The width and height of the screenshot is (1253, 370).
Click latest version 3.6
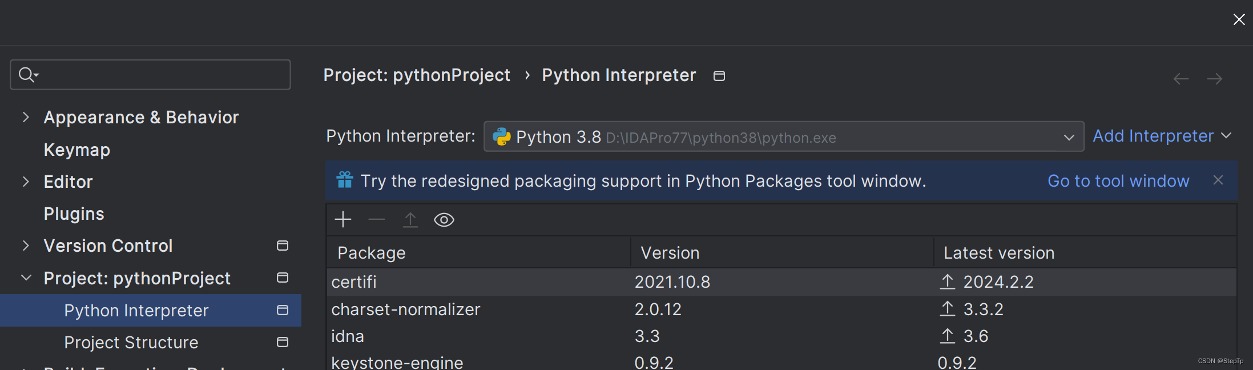(x=976, y=336)
